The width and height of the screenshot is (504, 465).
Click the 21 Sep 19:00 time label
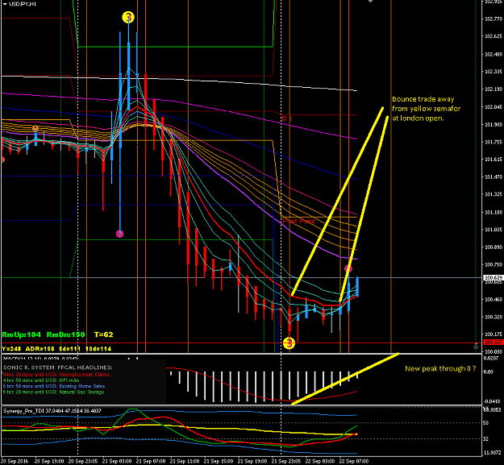click(252, 461)
